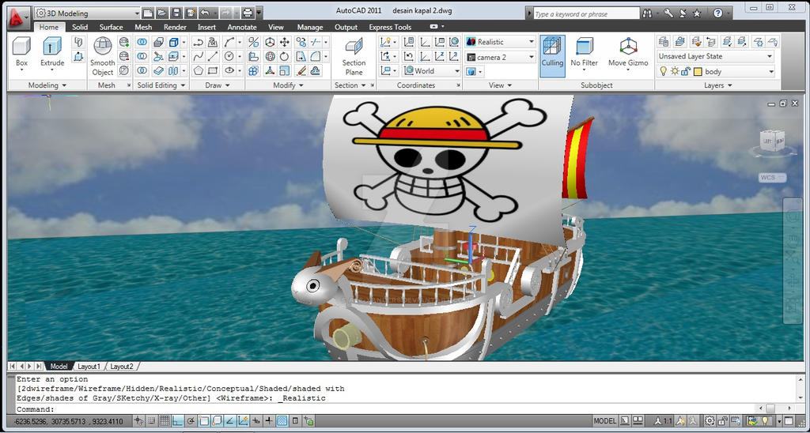Toggle Polar Tracking in status bar

coord(191,421)
